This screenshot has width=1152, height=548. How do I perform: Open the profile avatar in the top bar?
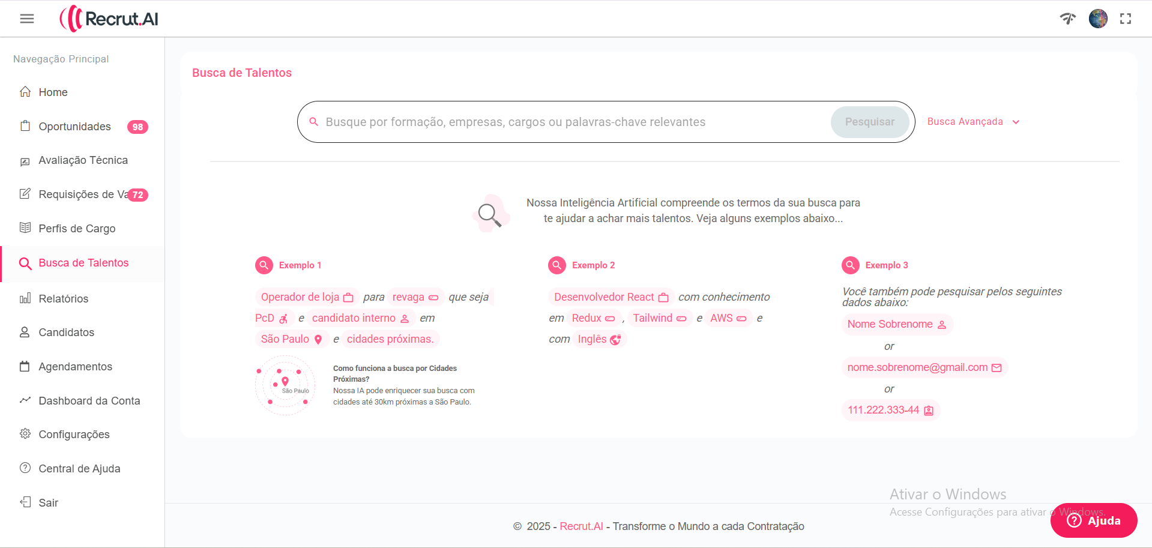[x=1098, y=19]
